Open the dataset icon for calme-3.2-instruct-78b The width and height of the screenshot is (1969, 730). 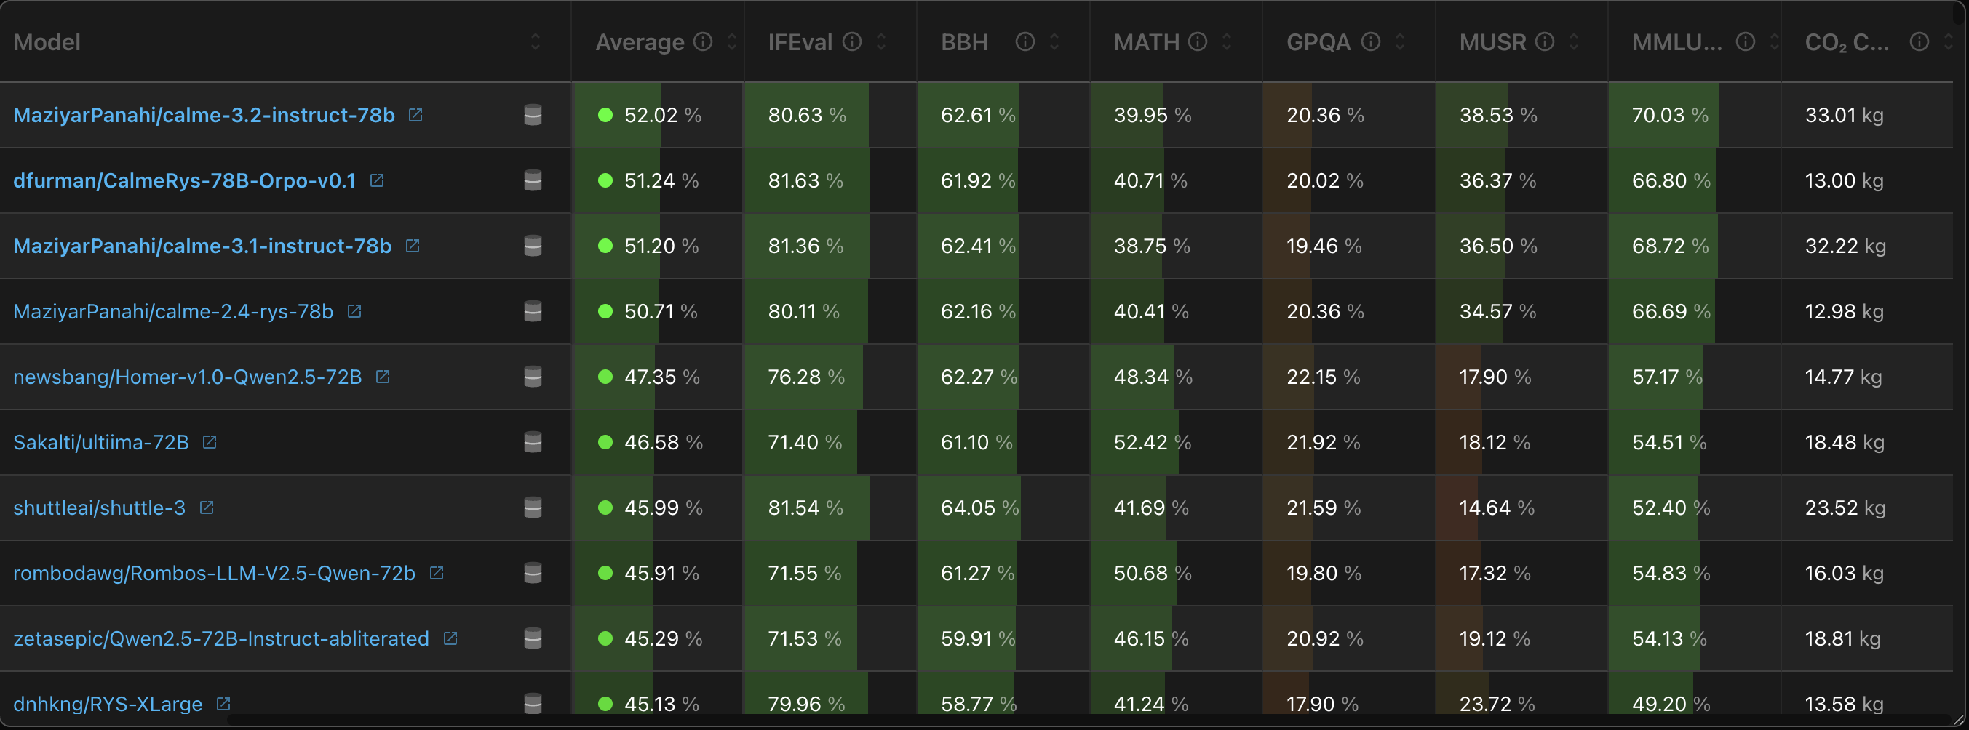point(532,115)
